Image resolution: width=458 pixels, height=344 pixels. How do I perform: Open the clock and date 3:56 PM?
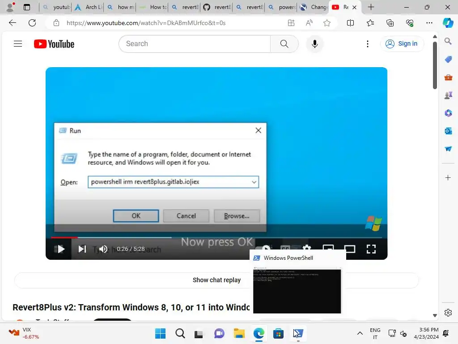pyautogui.click(x=426, y=333)
